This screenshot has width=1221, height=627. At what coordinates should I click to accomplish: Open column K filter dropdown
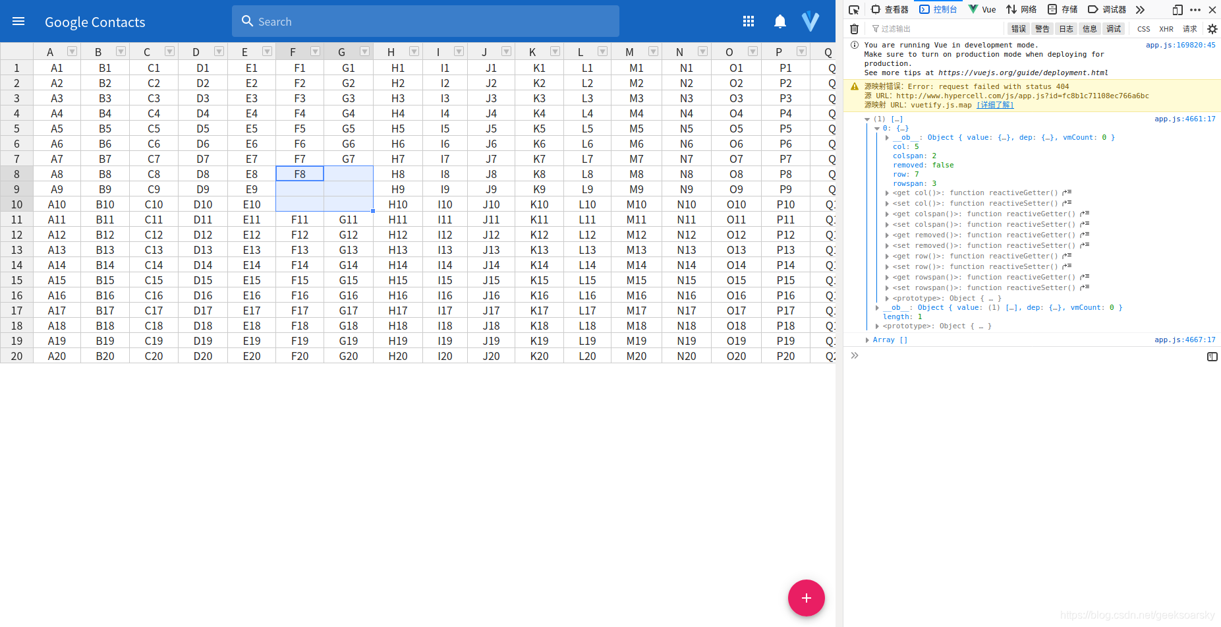coord(555,51)
